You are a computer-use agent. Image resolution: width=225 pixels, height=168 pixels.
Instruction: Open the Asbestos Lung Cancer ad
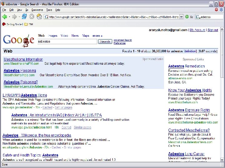pyautogui.click(x=186, y=154)
